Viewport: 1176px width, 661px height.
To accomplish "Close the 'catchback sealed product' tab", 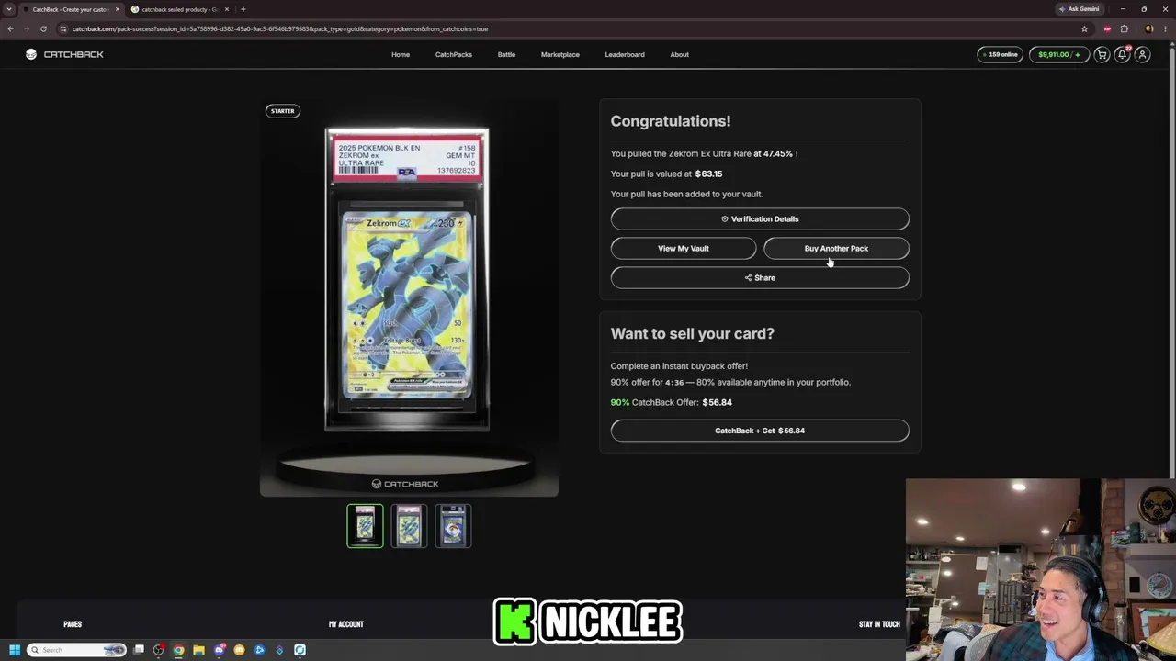I will pos(229,9).
